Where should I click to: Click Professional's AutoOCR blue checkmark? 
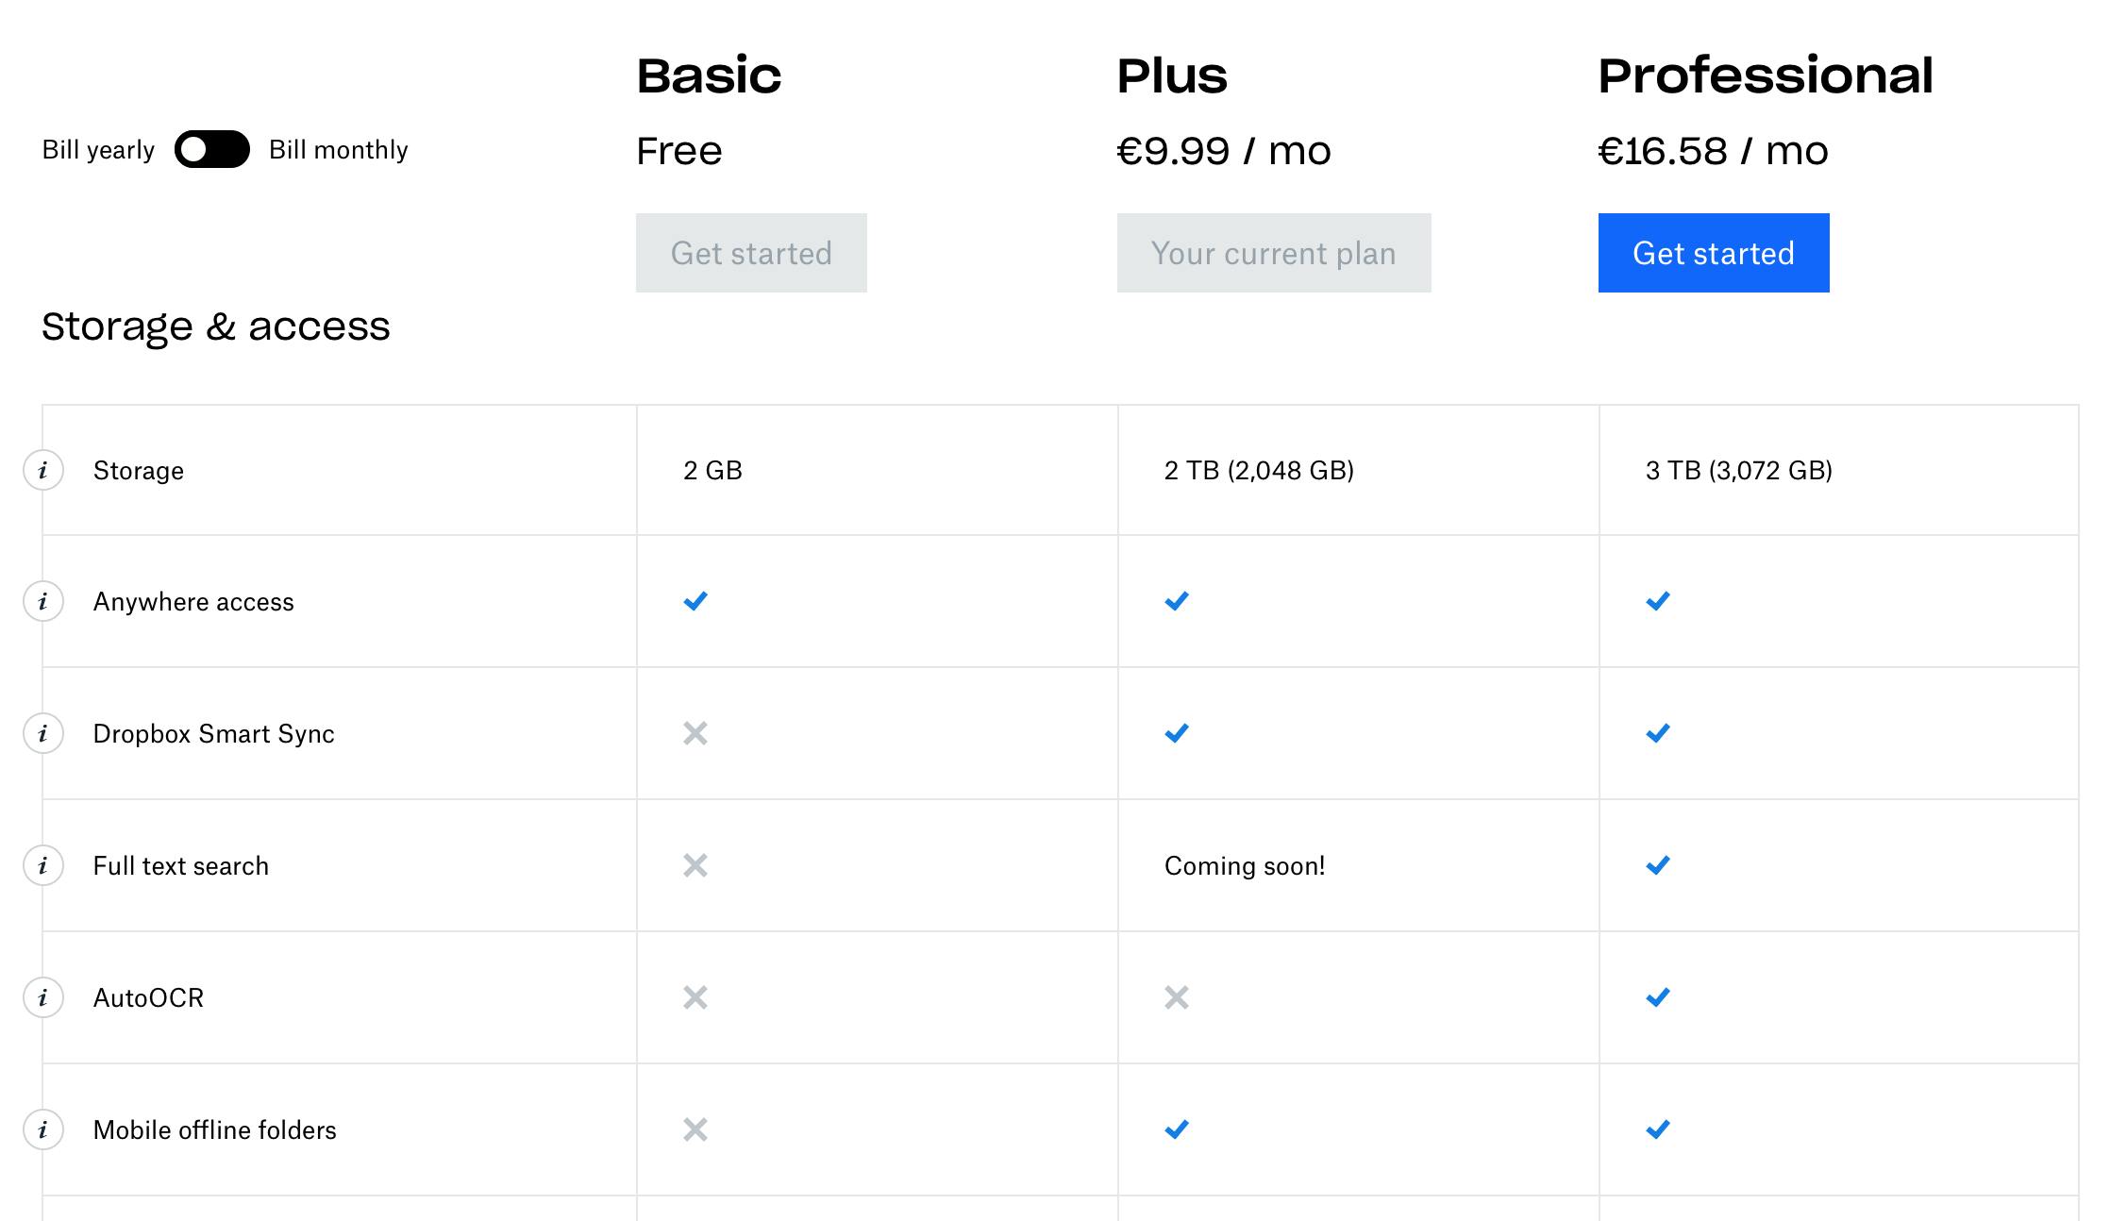point(1657,997)
